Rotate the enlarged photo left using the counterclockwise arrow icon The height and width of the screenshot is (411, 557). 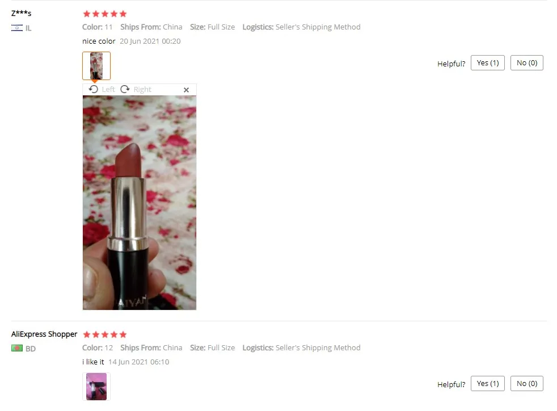pos(94,89)
